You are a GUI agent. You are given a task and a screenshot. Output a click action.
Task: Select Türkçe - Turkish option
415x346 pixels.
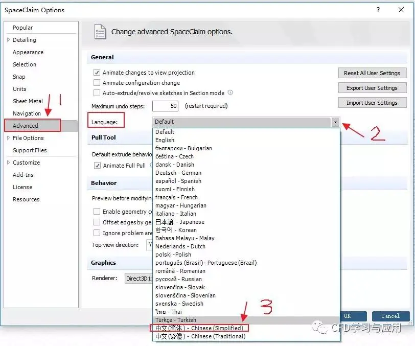[246, 320]
